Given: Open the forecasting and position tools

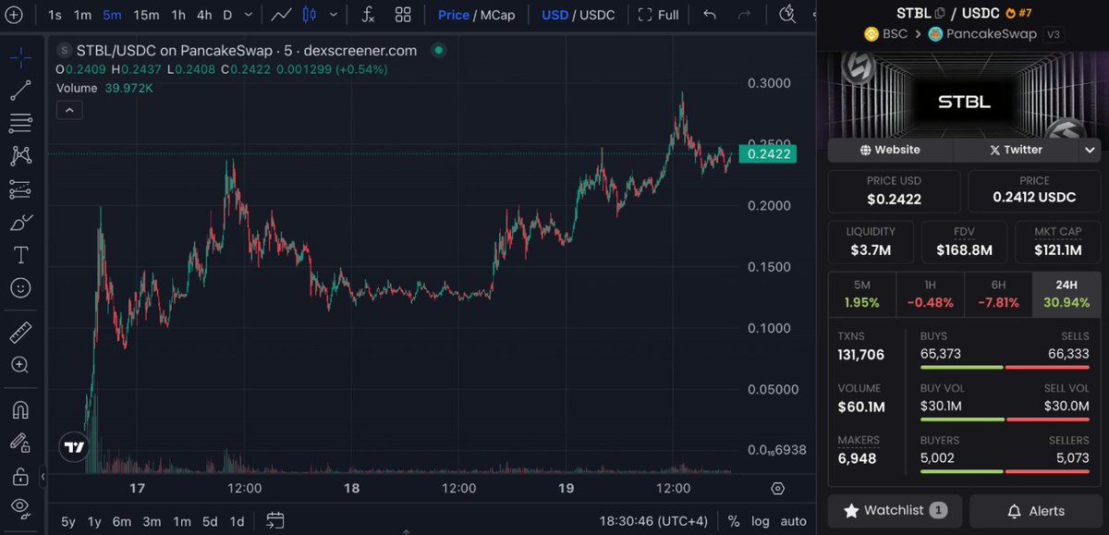Looking at the screenshot, I should click(x=20, y=189).
